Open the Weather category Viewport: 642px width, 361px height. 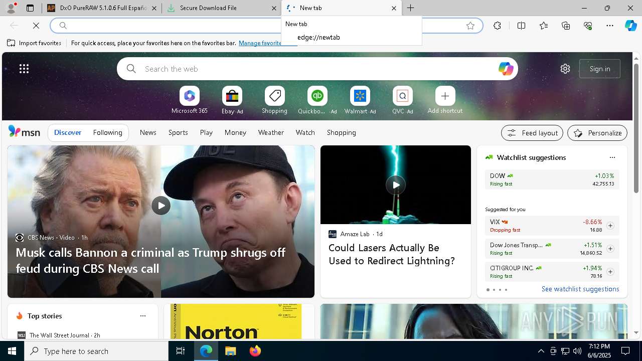coord(271,132)
